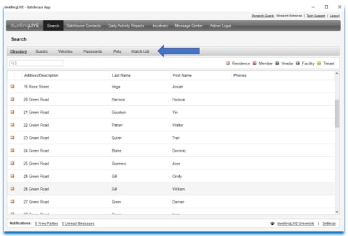348x236 pixels.
Task: Click the residence icon in Cindy Gill's row
Action: 12,176
